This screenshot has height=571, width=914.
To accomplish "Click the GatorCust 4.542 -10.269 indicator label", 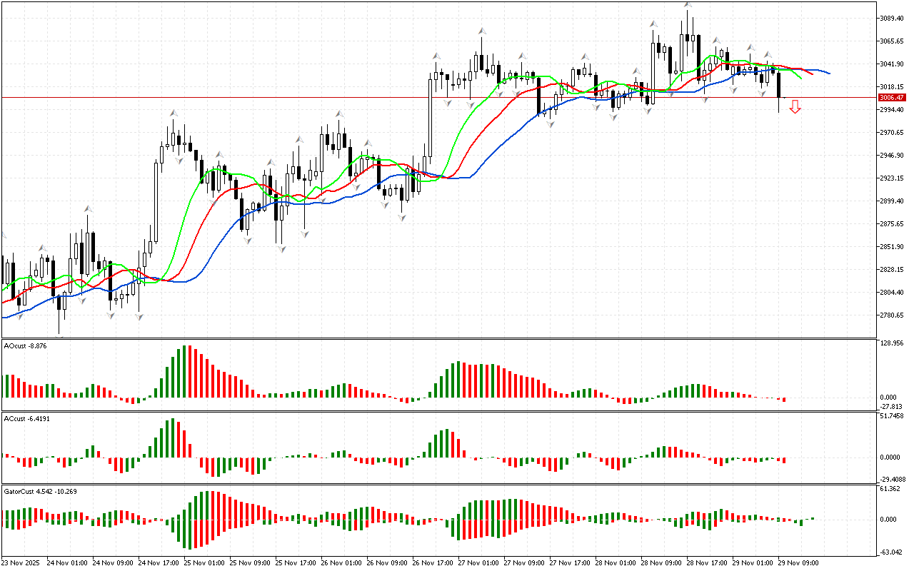I will coord(40,491).
